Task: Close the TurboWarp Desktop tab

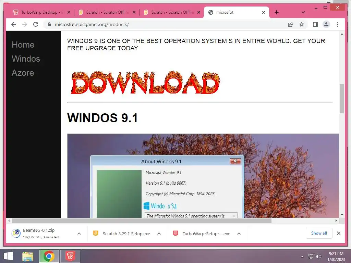Action: point(69,12)
